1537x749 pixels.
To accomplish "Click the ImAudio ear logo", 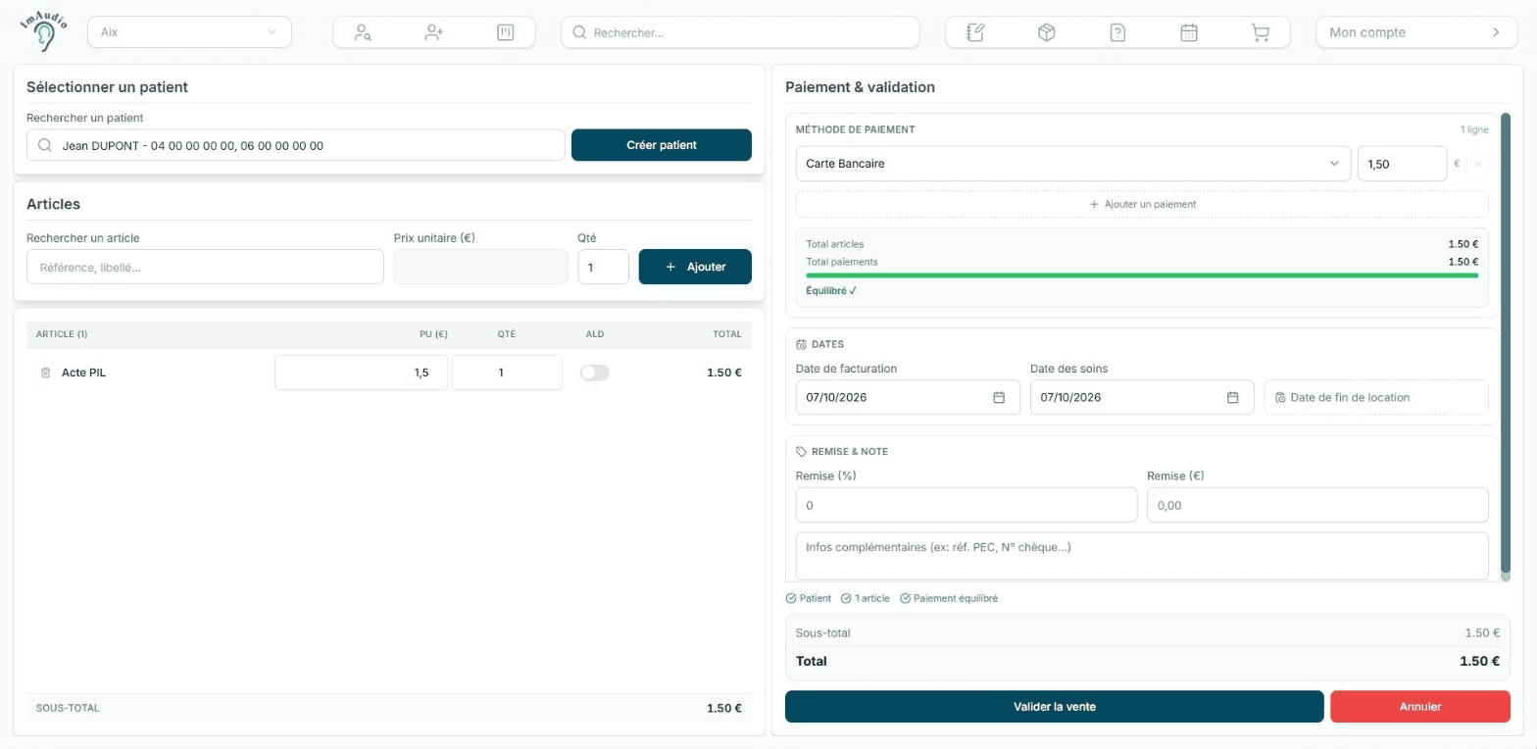I will point(43,31).
